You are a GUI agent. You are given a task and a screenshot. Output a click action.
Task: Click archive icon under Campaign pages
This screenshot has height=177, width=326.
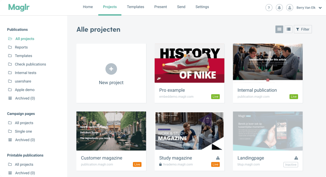click(10, 140)
